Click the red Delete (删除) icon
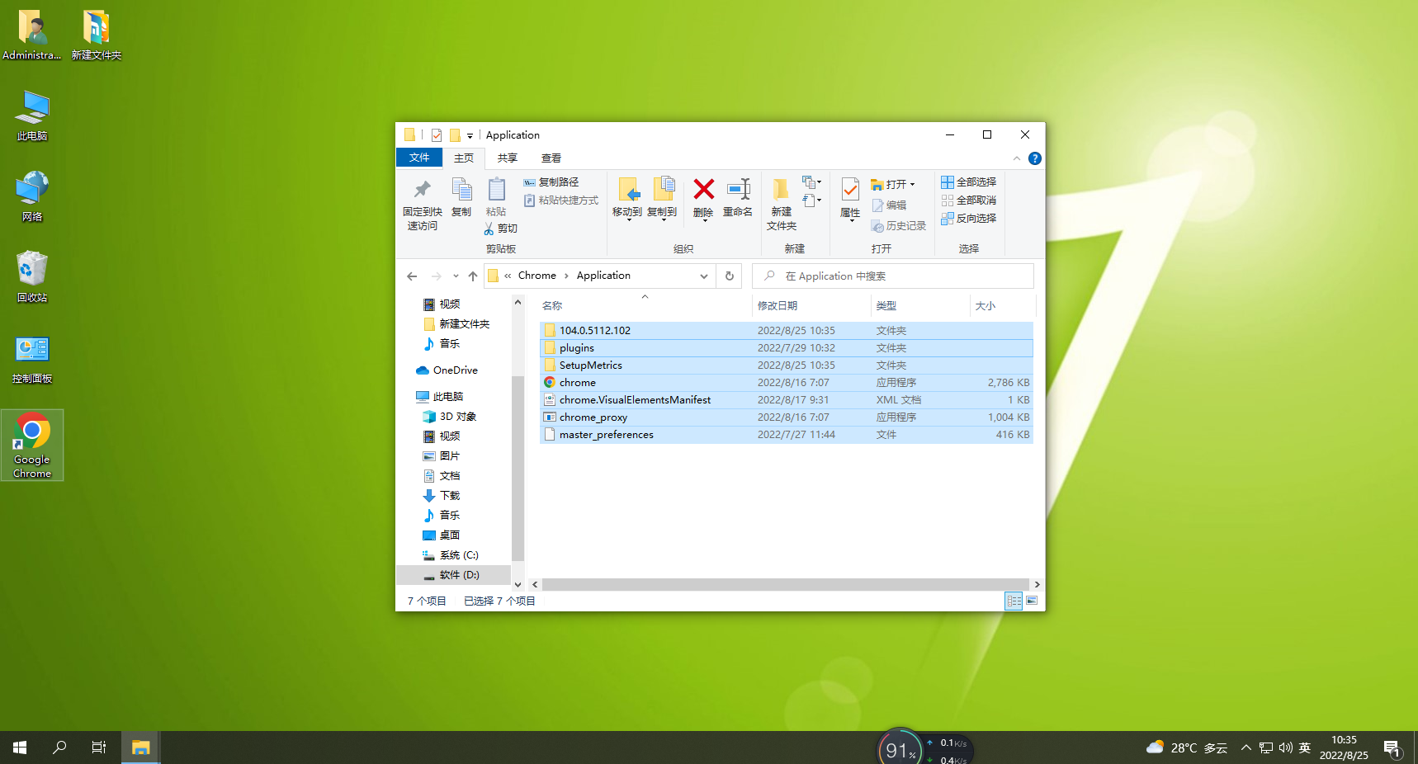Screen dimensions: 1418x764 click(704, 190)
